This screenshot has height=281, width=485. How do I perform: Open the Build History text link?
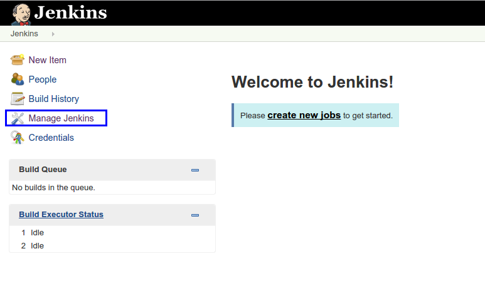tap(53, 99)
